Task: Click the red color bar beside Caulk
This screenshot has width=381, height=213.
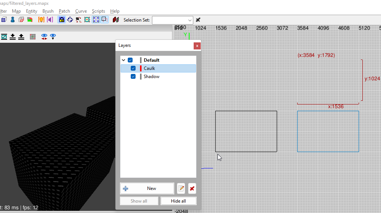Action: pos(141,68)
